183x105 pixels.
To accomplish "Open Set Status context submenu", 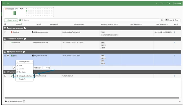I will [25, 72].
